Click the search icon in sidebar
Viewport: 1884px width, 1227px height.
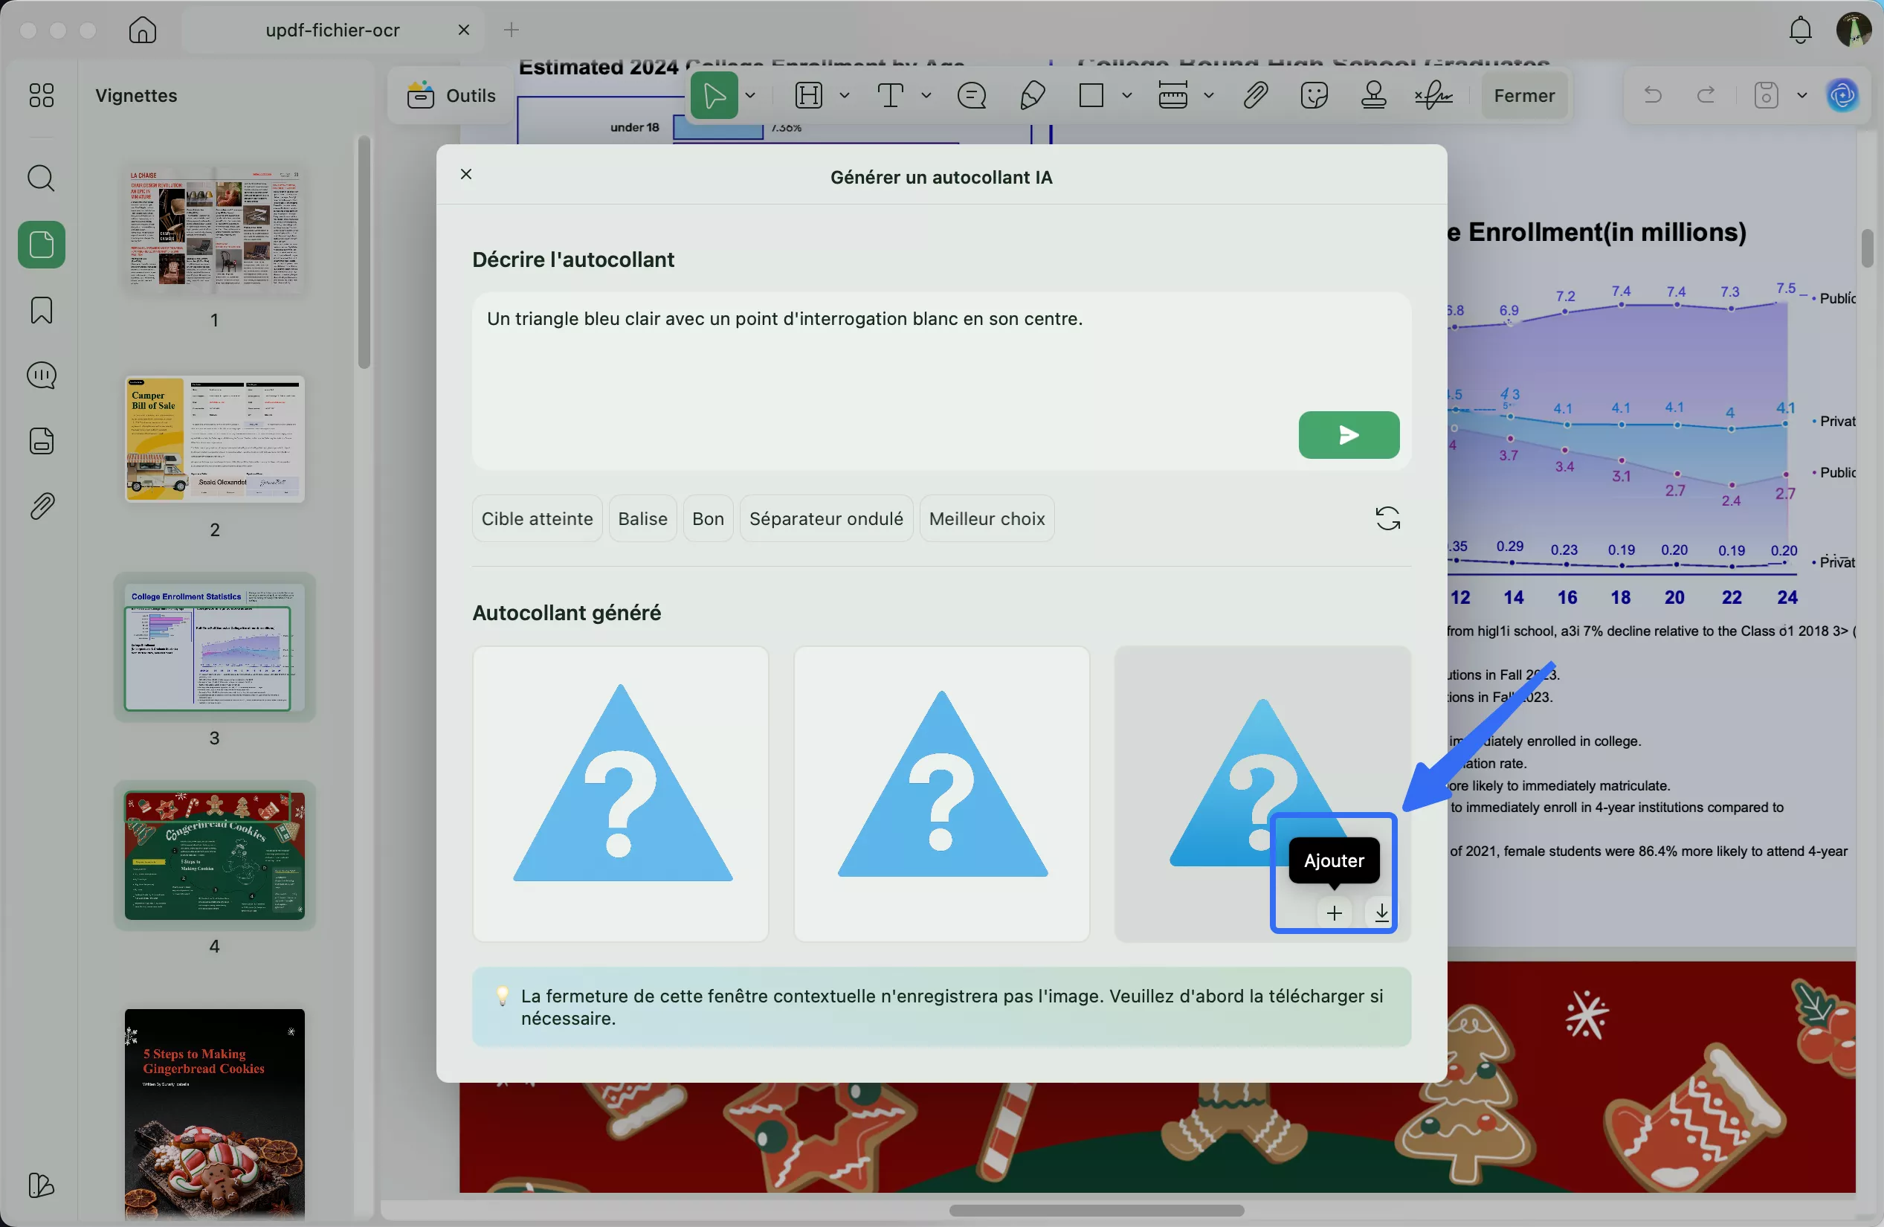point(41,178)
